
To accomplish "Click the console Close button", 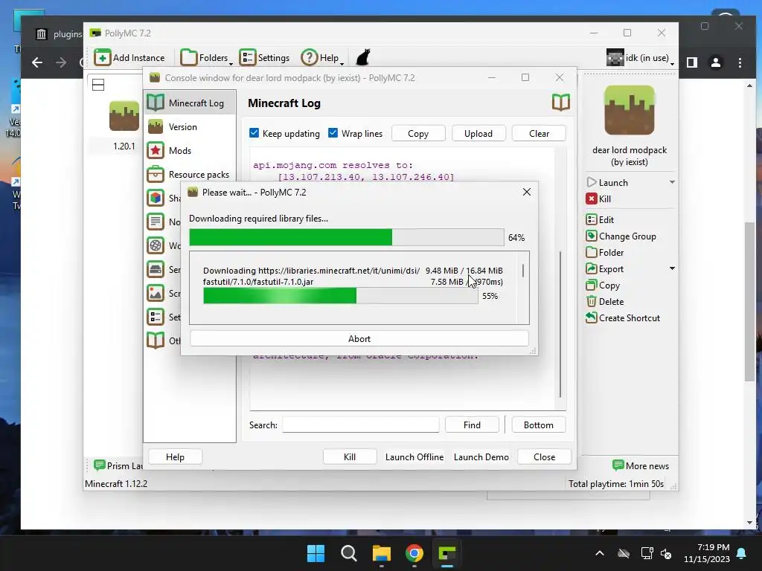I will [544, 457].
